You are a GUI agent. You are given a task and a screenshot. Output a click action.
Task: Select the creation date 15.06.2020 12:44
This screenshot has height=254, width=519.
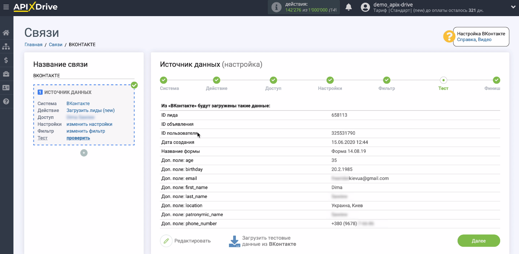350,142
